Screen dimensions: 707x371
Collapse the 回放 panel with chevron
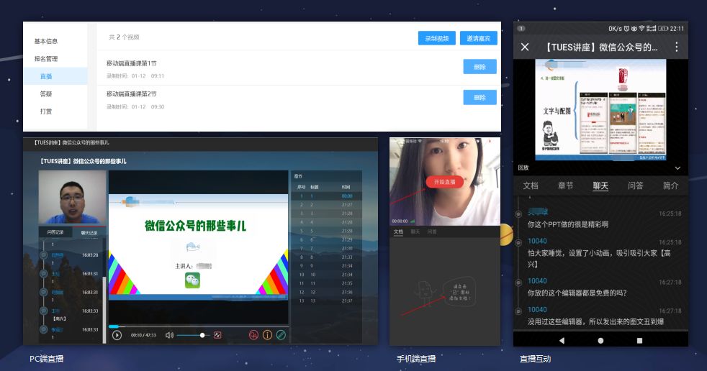point(677,168)
